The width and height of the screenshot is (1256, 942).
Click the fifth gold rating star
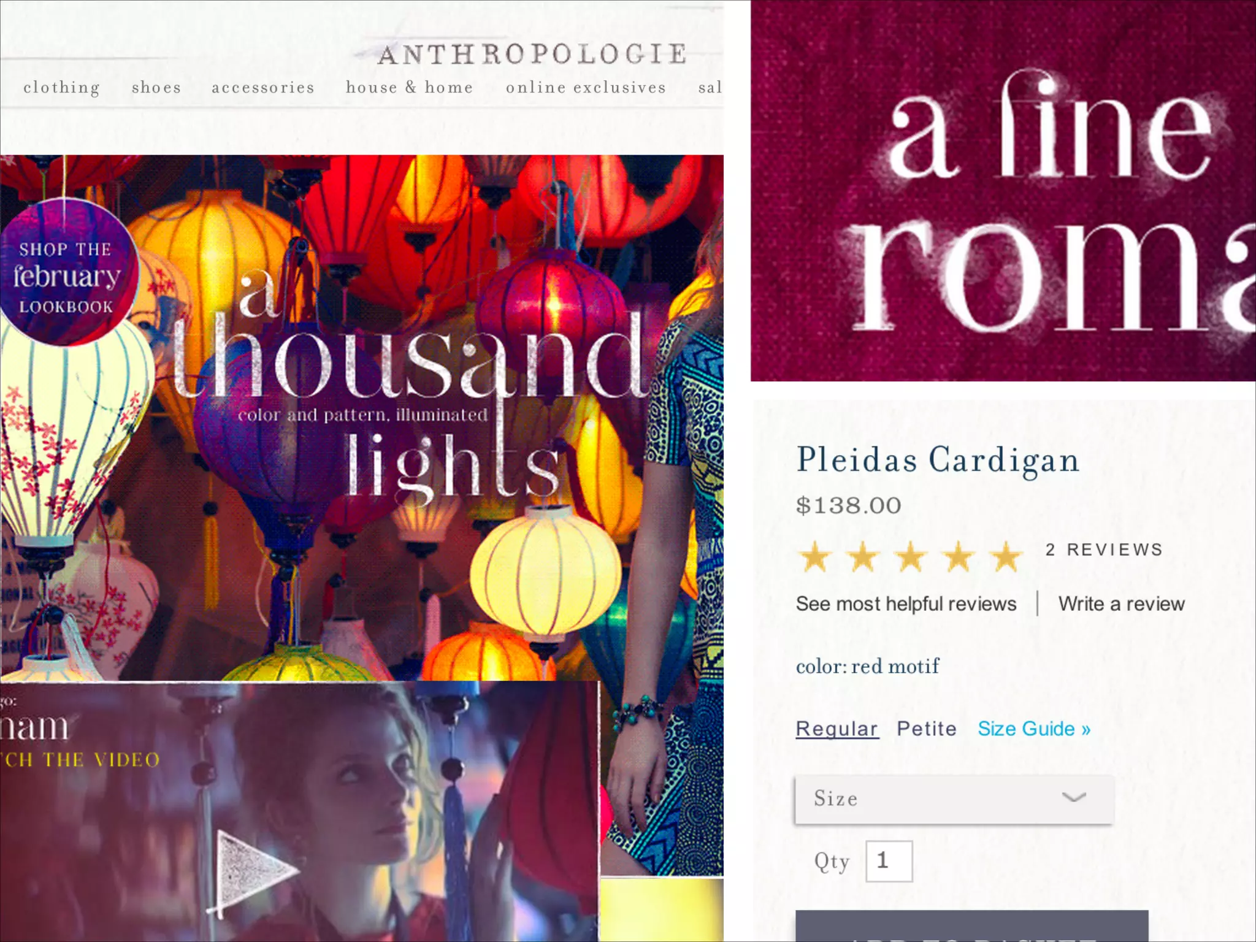(x=1006, y=557)
